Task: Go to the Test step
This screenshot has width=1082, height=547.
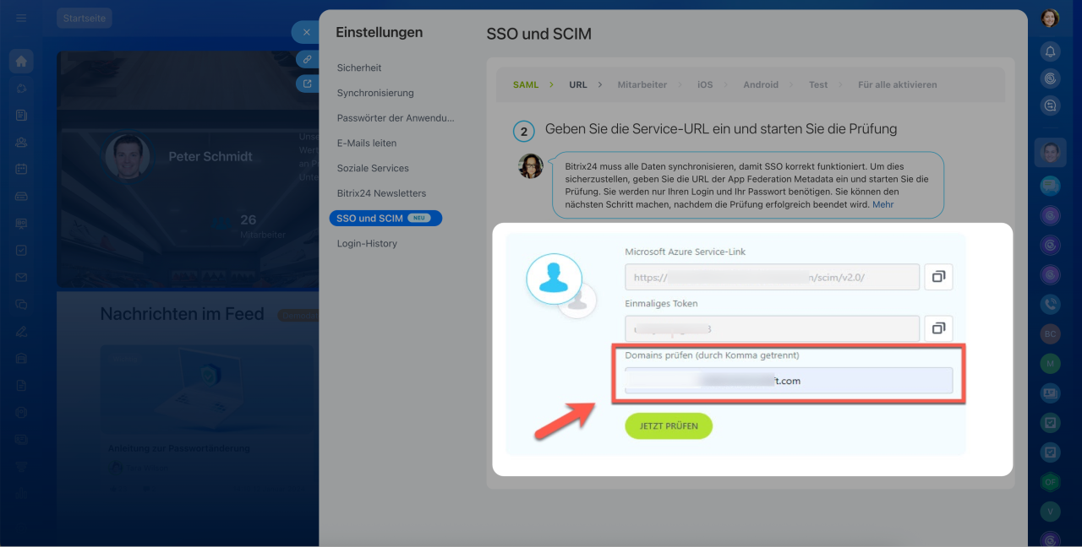Action: (818, 84)
